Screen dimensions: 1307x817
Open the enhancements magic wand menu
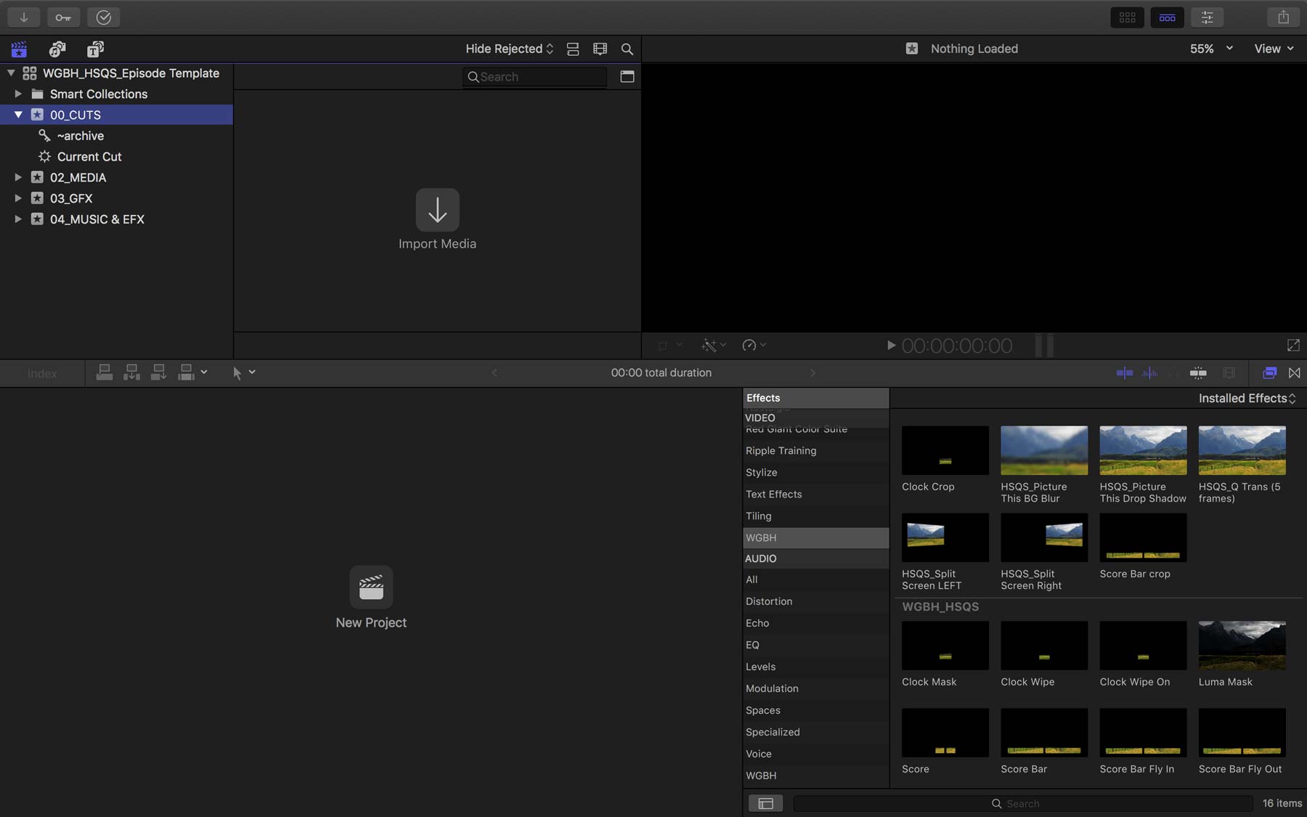(x=713, y=346)
